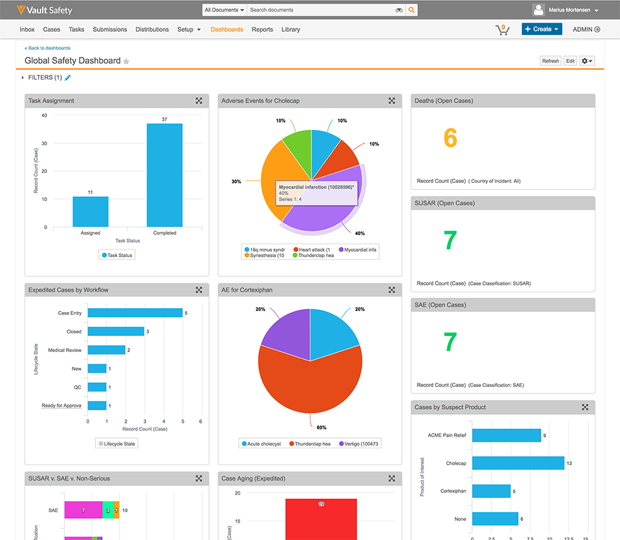The image size is (620, 540).
Task: Go to the Reports tab
Action: tap(262, 30)
